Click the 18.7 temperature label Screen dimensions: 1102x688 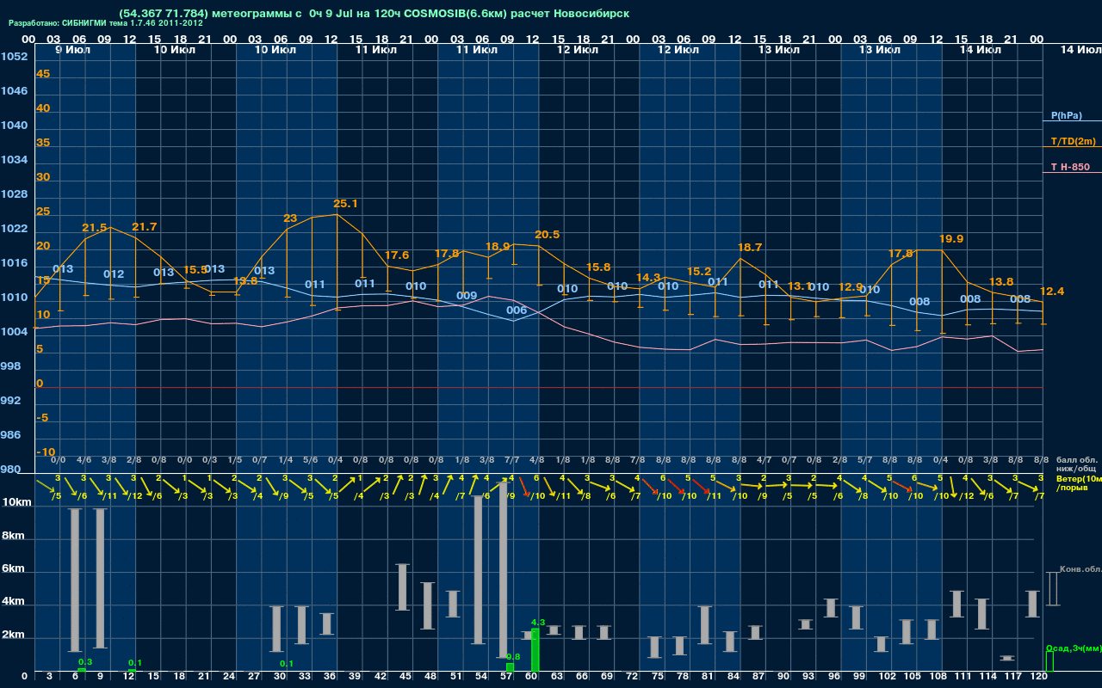coord(750,248)
